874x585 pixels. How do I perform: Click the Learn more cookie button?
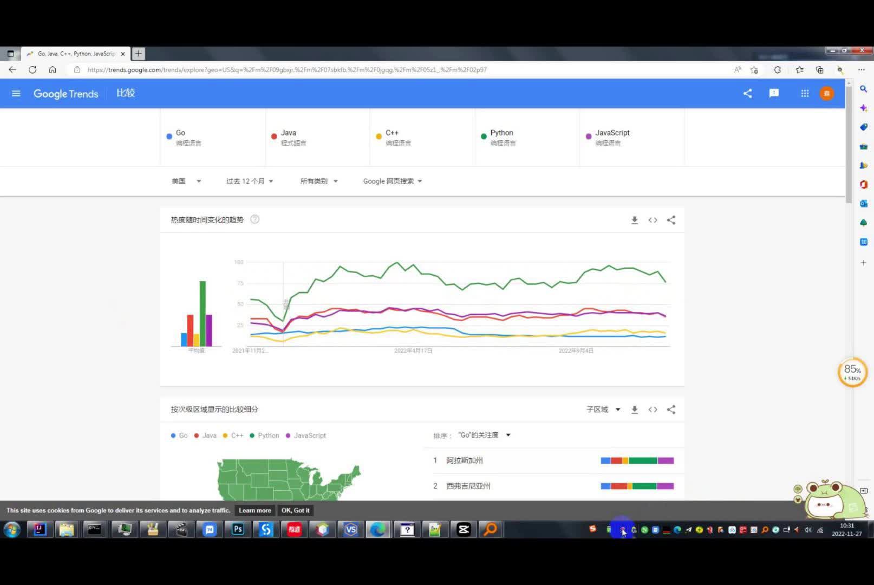[255, 510]
